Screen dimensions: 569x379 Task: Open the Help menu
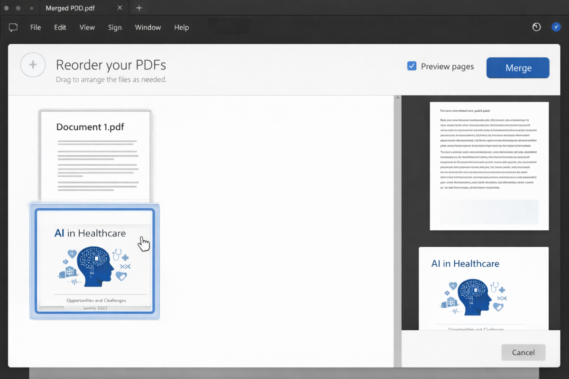pos(182,27)
